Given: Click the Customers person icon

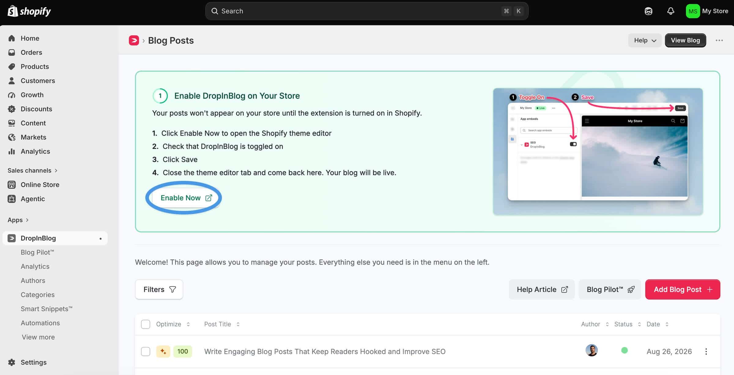Looking at the screenshot, I should (x=12, y=81).
